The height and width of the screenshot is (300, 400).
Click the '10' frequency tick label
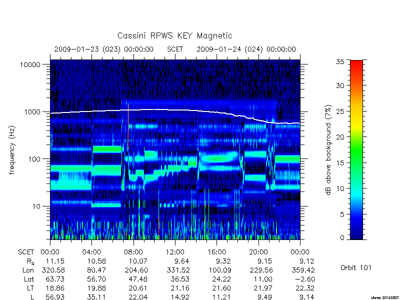pos(36,206)
